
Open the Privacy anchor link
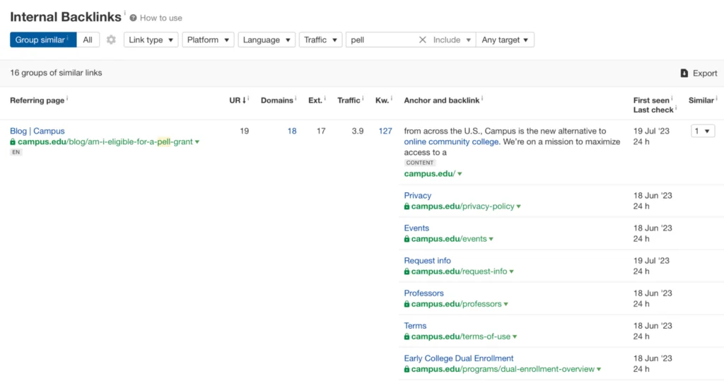417,196
